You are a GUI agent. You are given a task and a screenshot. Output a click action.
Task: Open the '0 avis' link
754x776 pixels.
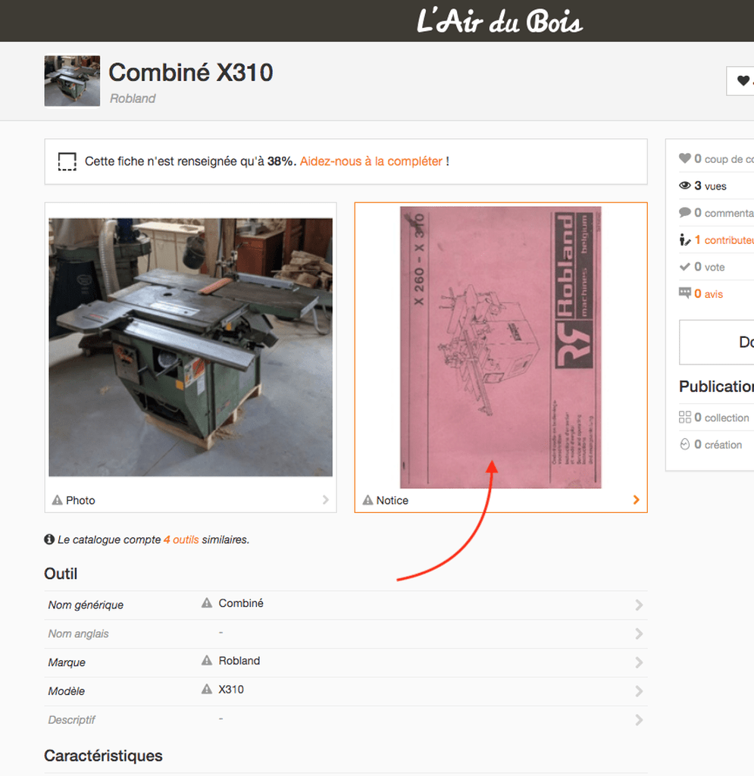pyautogui.click(x=709, y=294)
